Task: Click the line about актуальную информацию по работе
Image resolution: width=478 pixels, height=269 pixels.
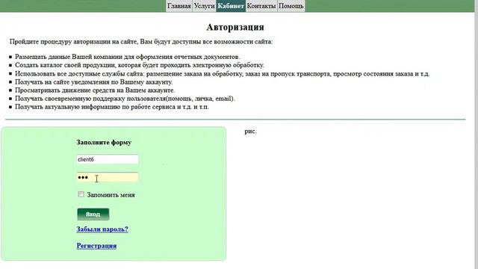Action: pyautogui.click(x=112, y=107)
